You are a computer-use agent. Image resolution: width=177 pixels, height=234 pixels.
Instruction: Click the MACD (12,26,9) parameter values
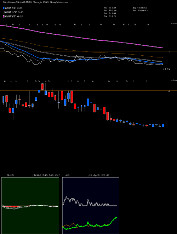pos(46,175)
